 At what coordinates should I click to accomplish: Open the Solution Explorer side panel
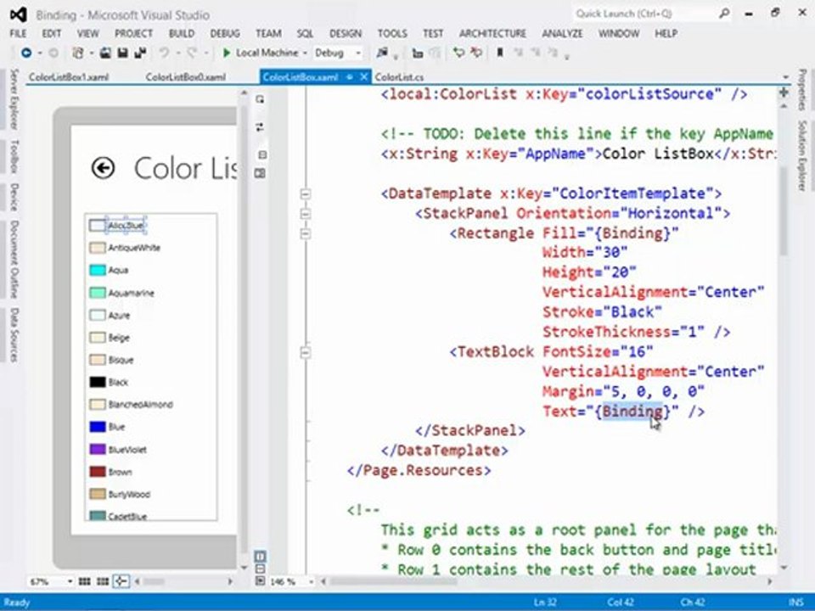tap(802, 154)
